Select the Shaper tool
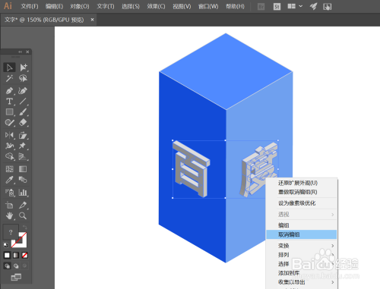380x289 pixels. pyautogui.click(x=9, y=123)
